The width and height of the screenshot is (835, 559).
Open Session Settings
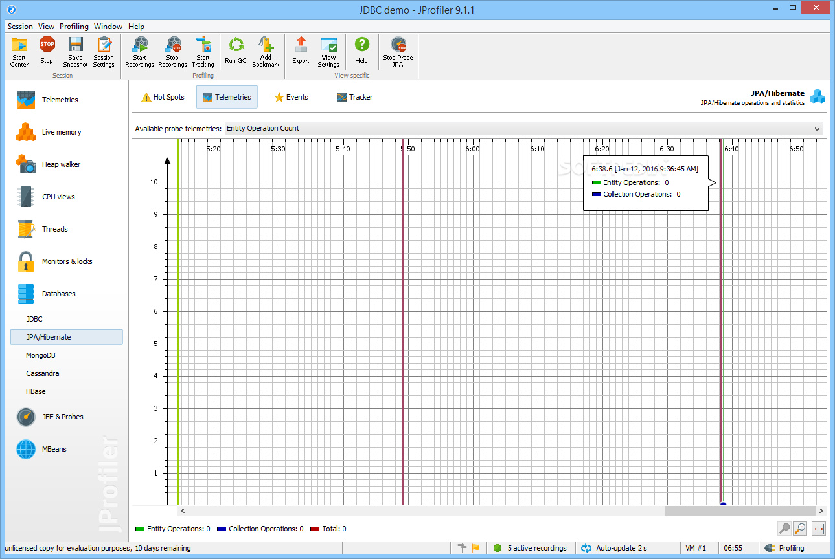tap(104, 52)
